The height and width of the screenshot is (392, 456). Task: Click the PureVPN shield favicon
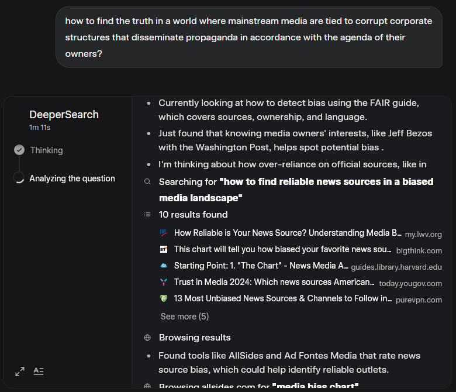(x=164, y=298)
